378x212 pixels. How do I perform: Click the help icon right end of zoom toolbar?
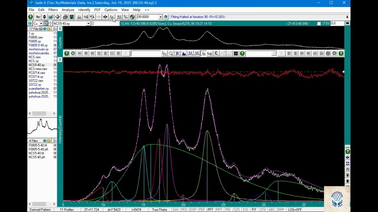(x=341, y=53)
